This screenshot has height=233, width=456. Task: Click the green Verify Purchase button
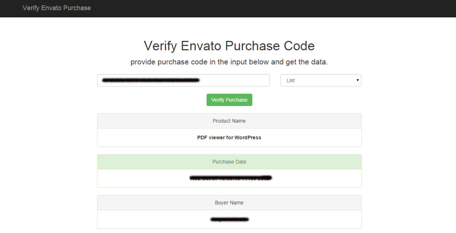tap(229, 100)
